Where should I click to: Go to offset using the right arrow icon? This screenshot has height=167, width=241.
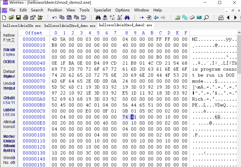141,18
